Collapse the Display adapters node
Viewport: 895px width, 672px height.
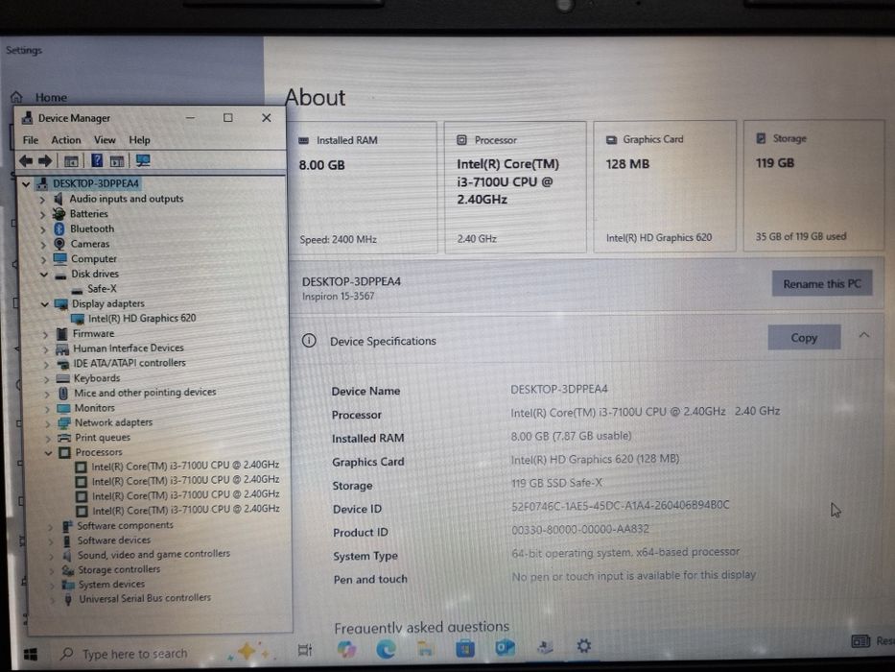tap(44, 304)
